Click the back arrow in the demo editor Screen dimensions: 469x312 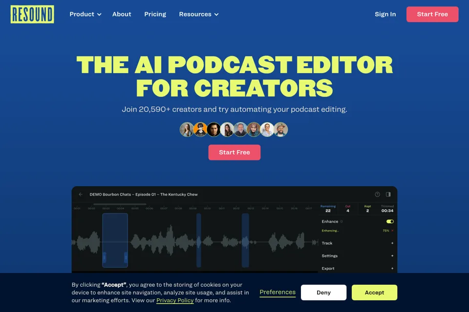81,195
